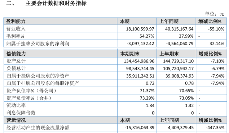Click the value -4,564,060.79
Viewport: 229px width, 133px height.
point(180,43)
